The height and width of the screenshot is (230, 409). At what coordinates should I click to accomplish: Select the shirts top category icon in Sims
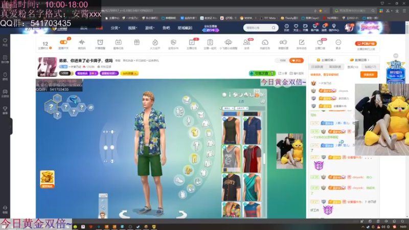point(194,132)
